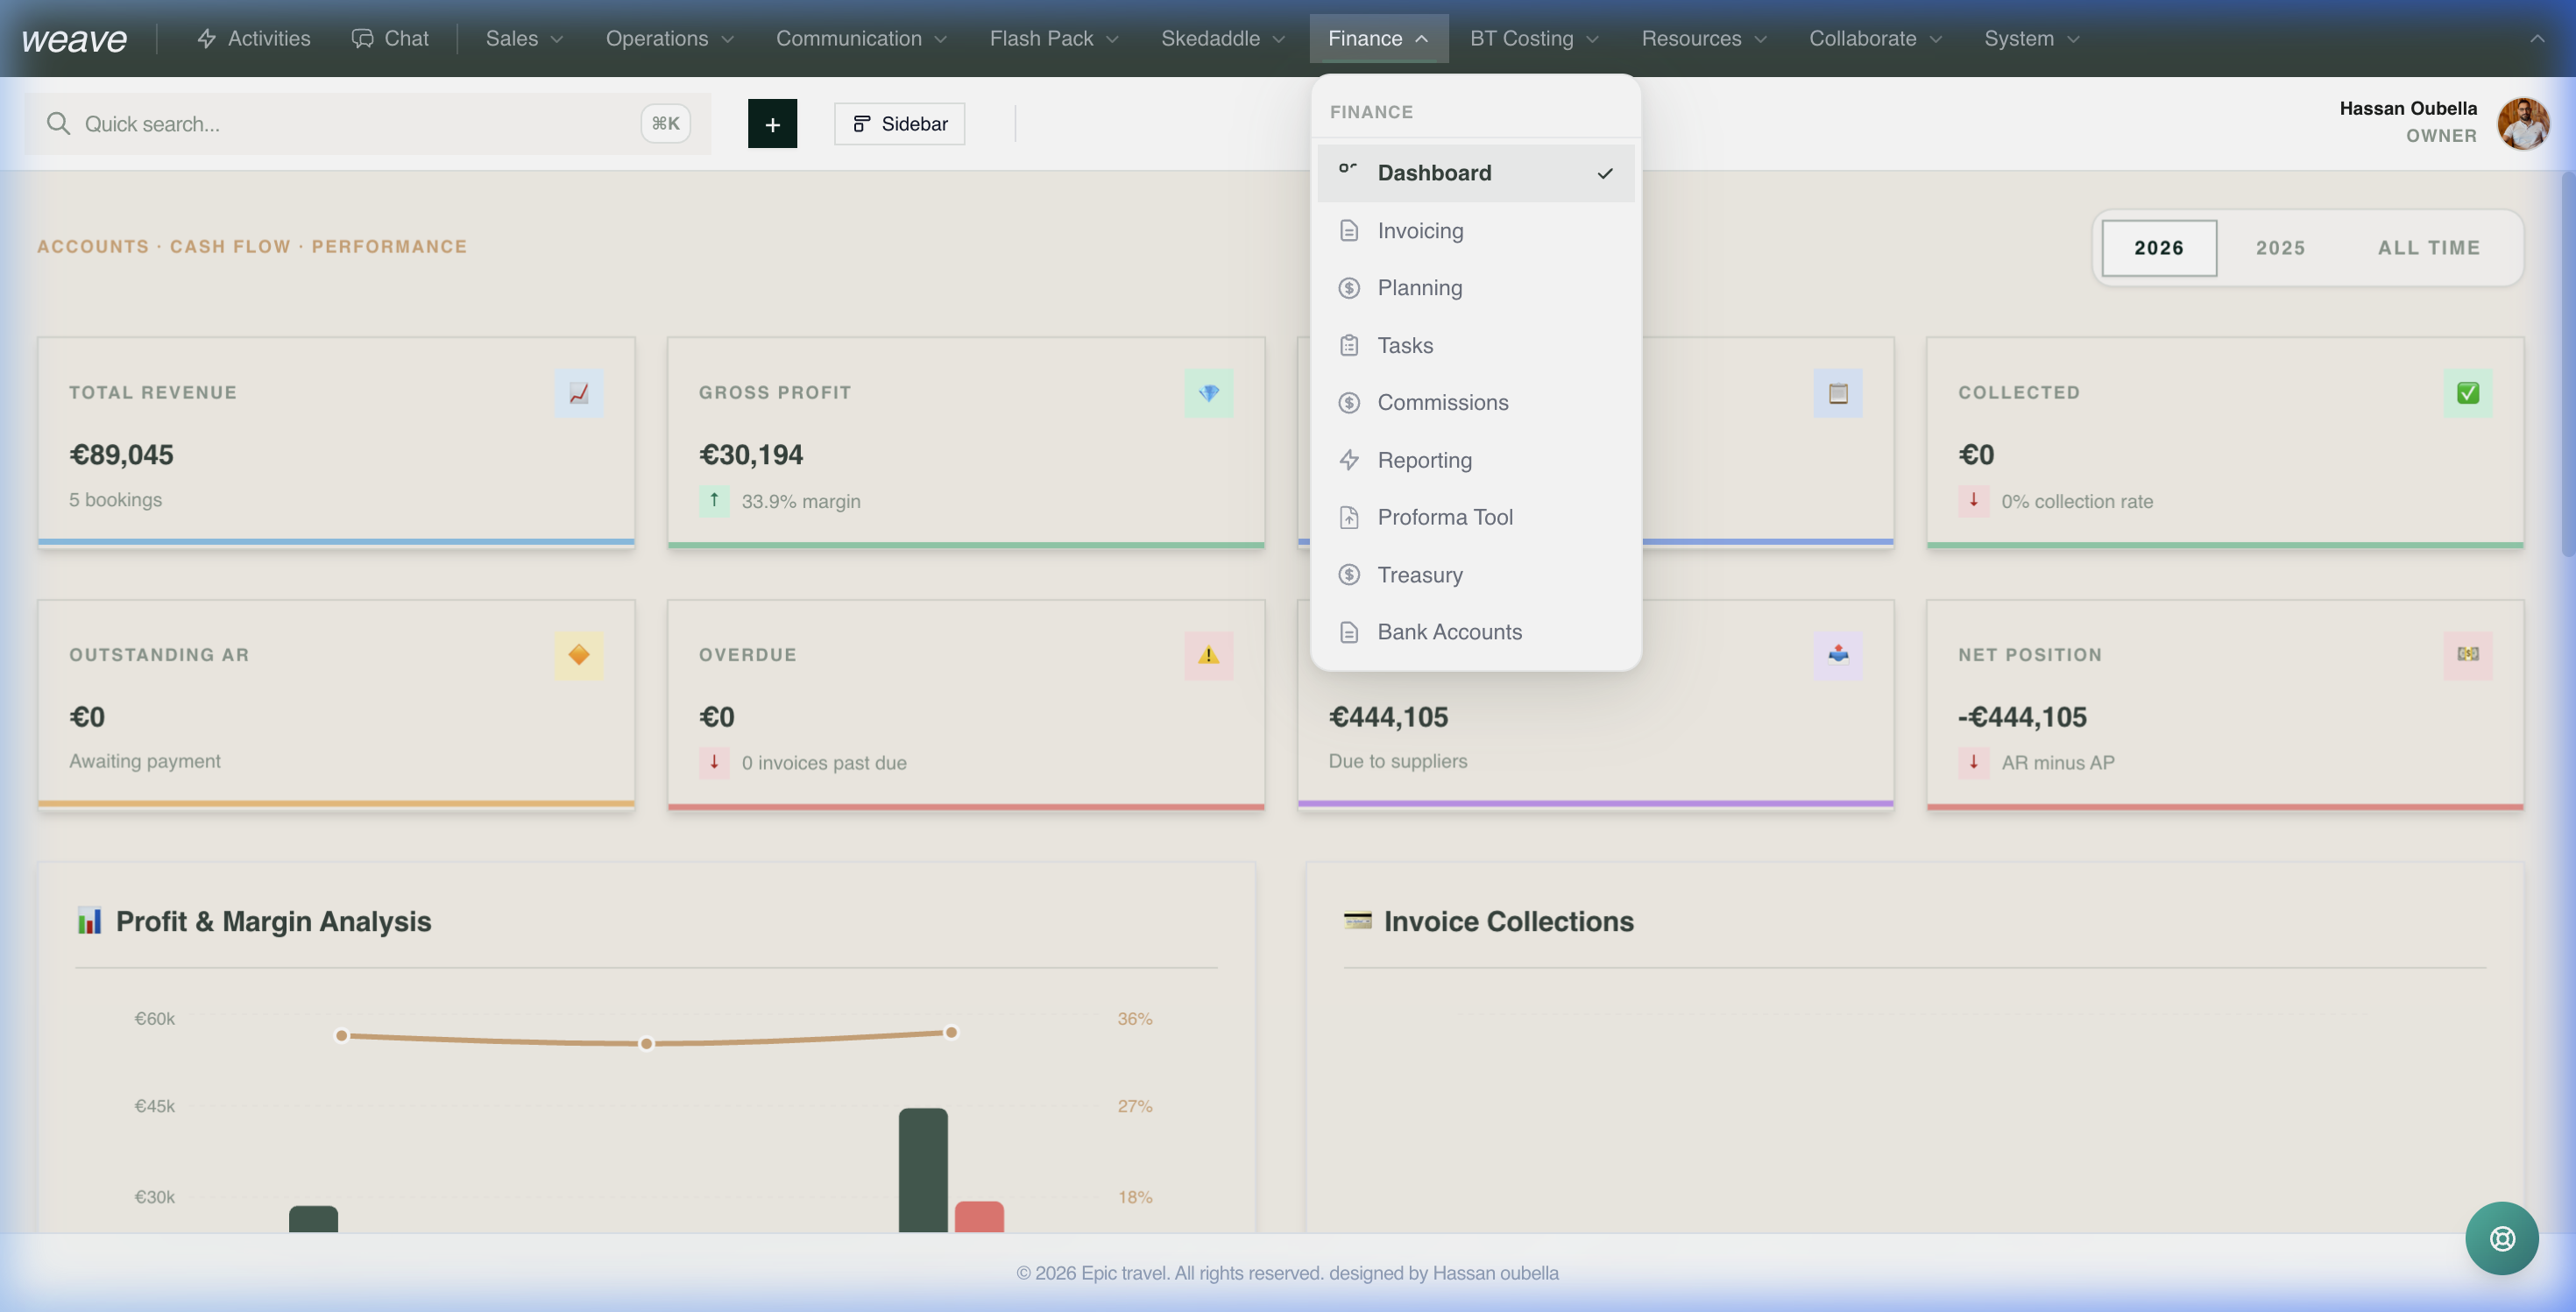Expand the Skedaddle dropdown
Screen dimensions: 2576x1312
1222,39
